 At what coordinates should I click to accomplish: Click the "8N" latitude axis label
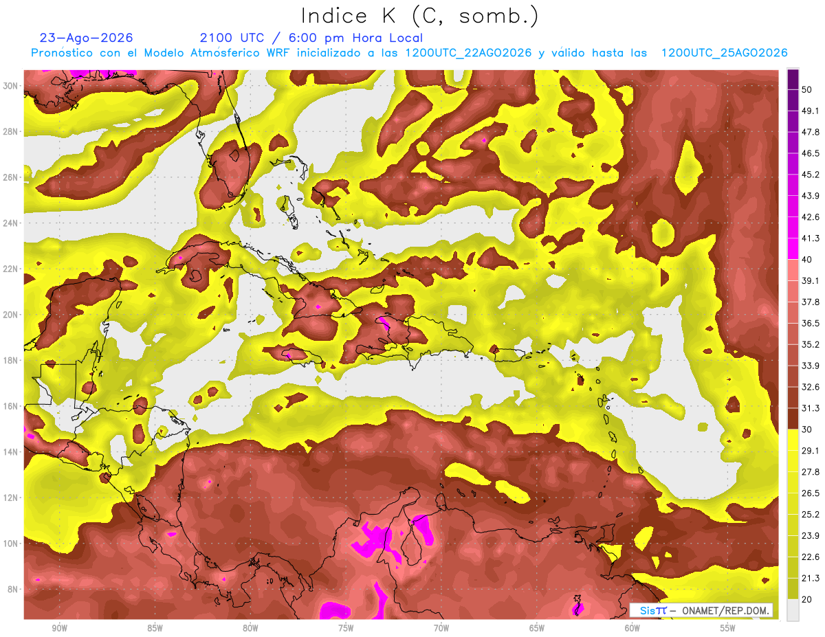pyautogui.click(x=14, y=589)
